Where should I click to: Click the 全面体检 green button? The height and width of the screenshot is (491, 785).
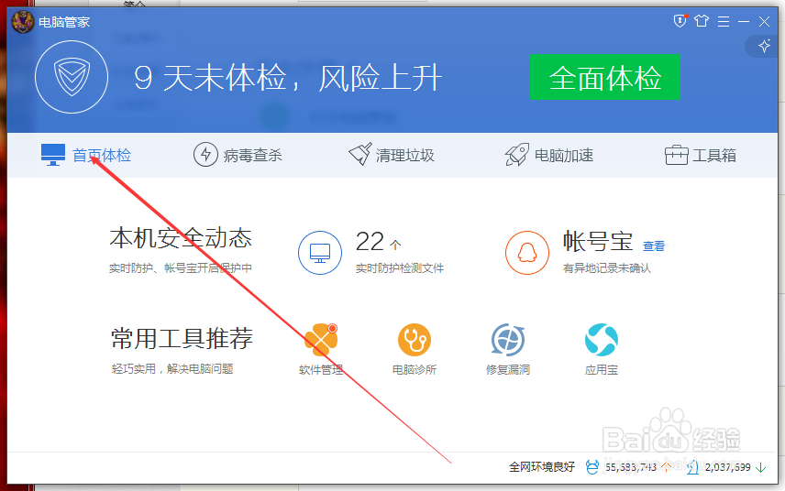604,77
